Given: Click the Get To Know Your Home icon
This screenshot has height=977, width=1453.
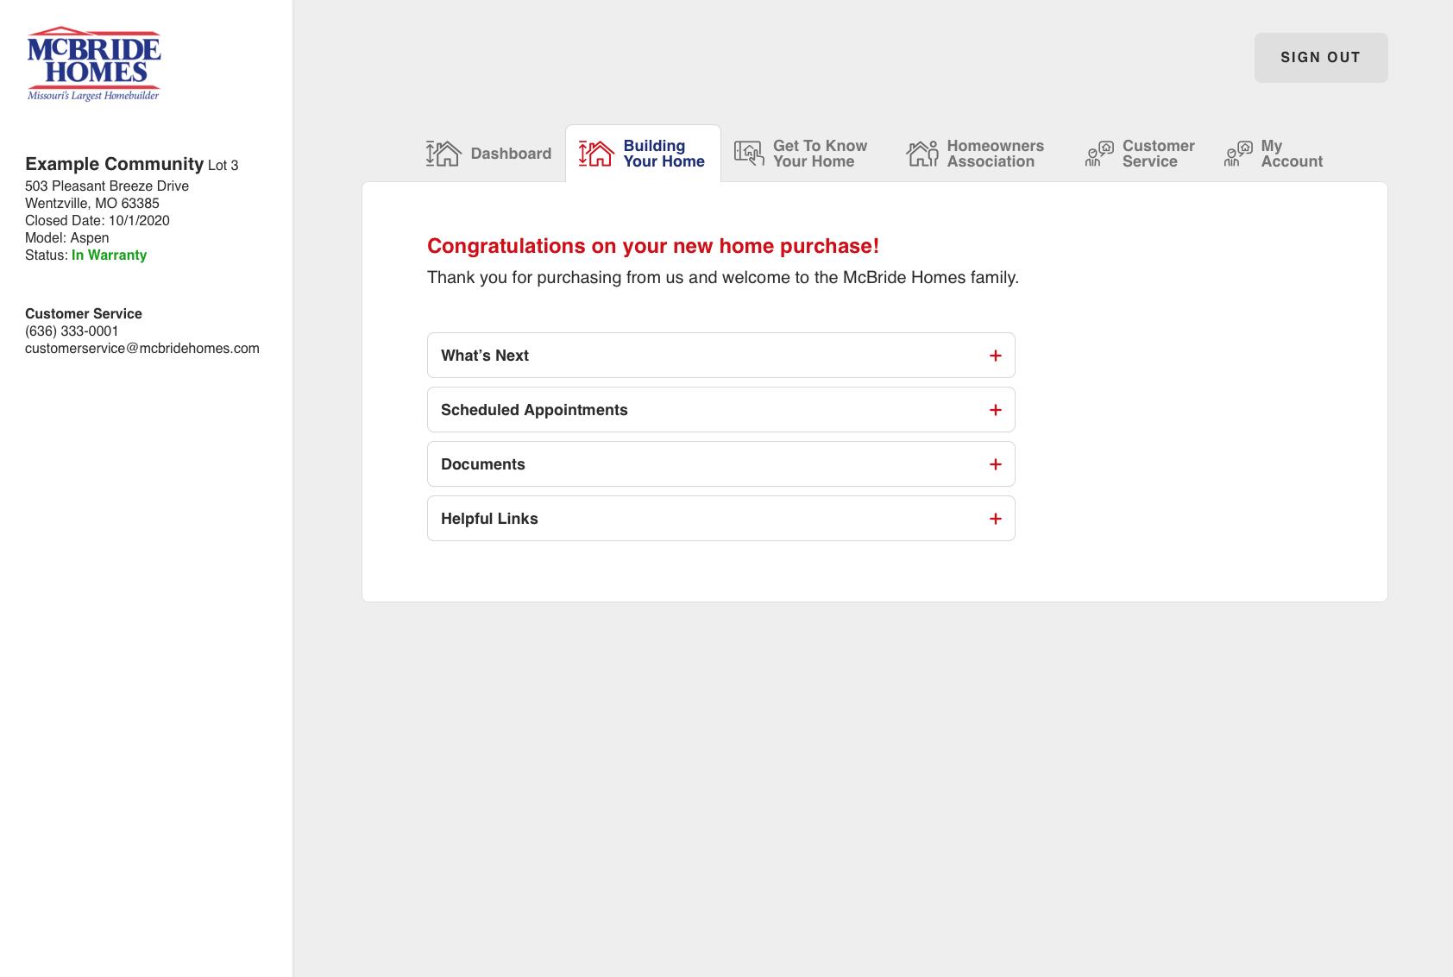Looking at the screenshot, I should [749, 154].
